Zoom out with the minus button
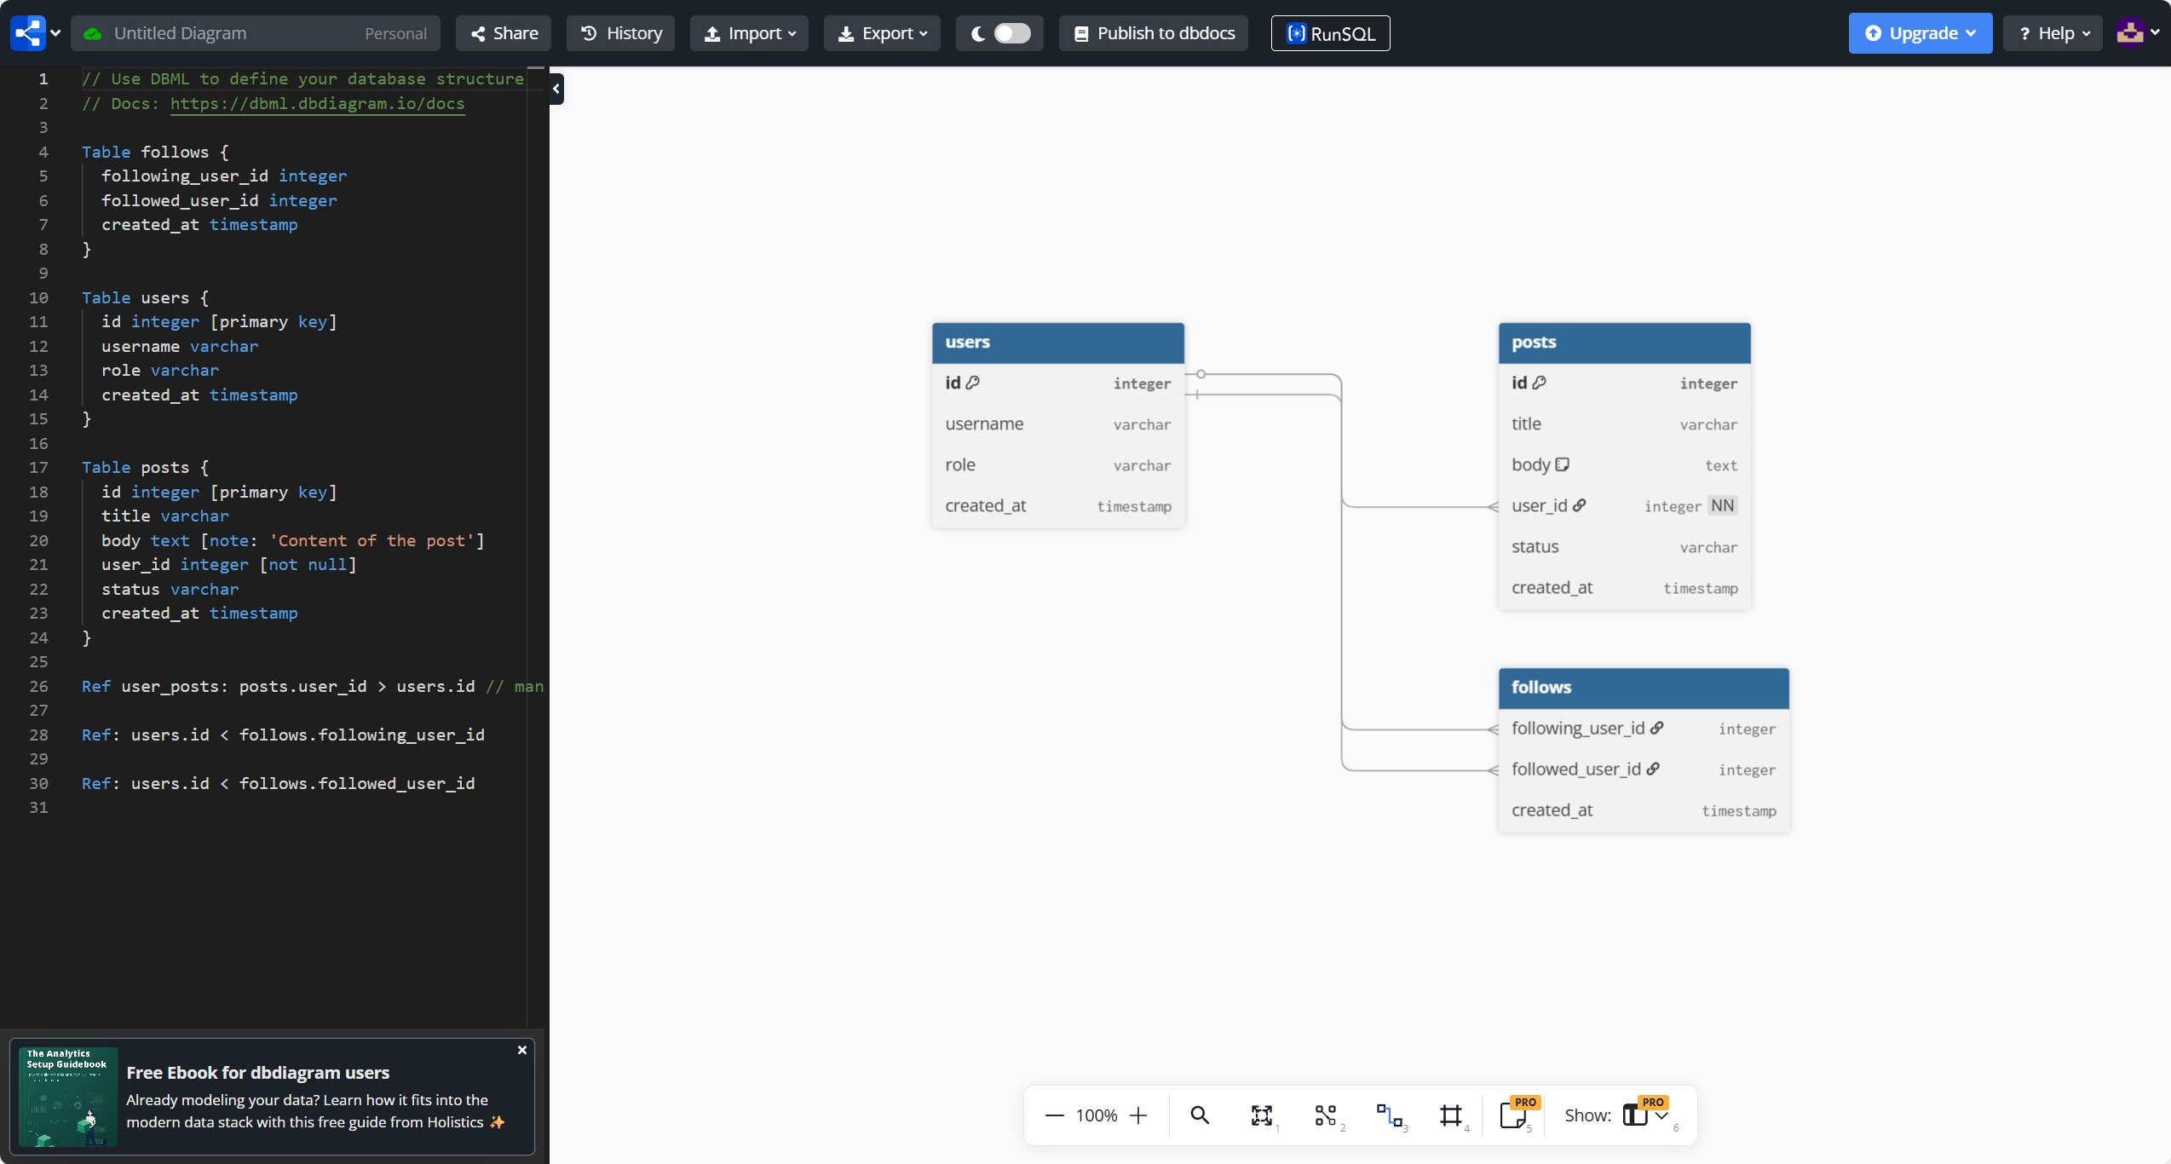This screenshot has height=1164, width=2171. [x=1054, y=1115]
